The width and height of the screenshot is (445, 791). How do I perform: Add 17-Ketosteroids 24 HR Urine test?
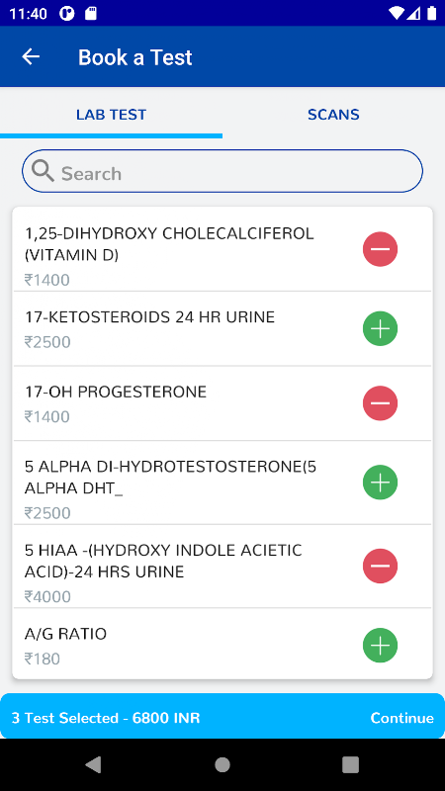(380, 329)
